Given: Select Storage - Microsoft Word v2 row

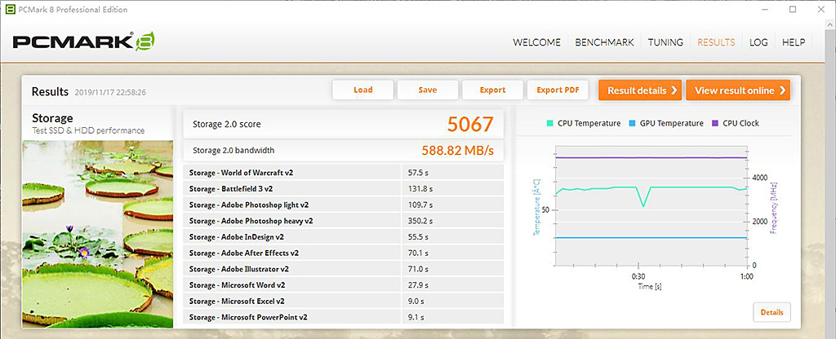Looking at the screenshot, I should (x=344, y=285).
